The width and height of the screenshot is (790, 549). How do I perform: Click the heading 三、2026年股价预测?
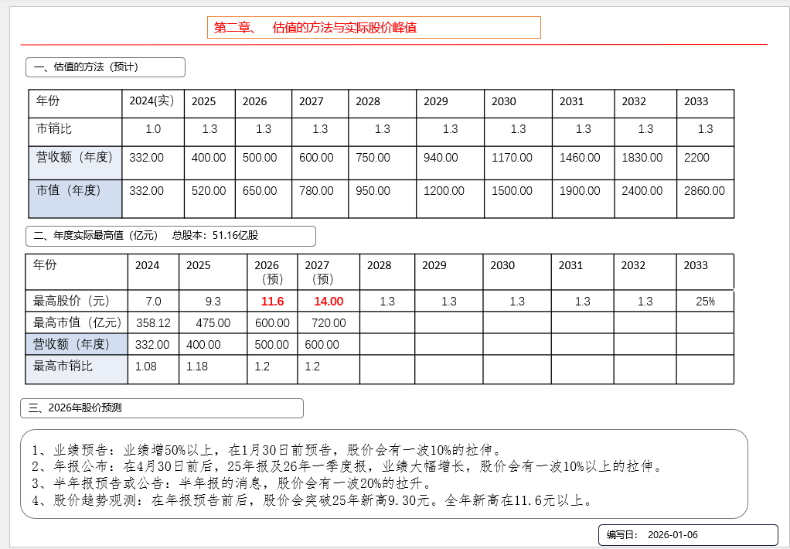tap(162, 408)
